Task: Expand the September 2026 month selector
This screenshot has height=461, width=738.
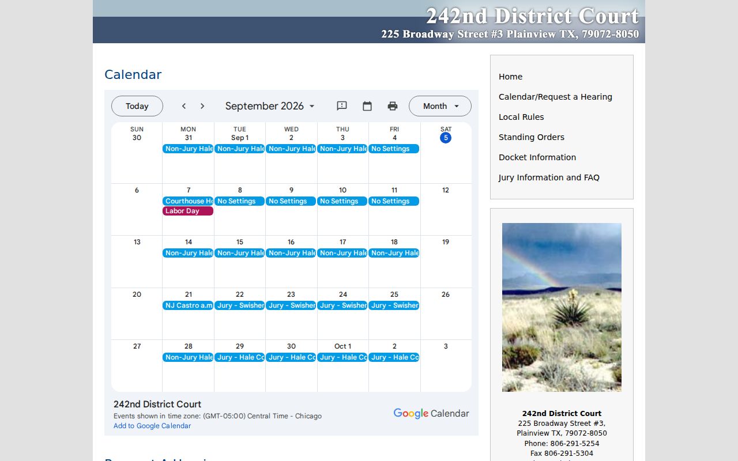Action: point(270,106)
